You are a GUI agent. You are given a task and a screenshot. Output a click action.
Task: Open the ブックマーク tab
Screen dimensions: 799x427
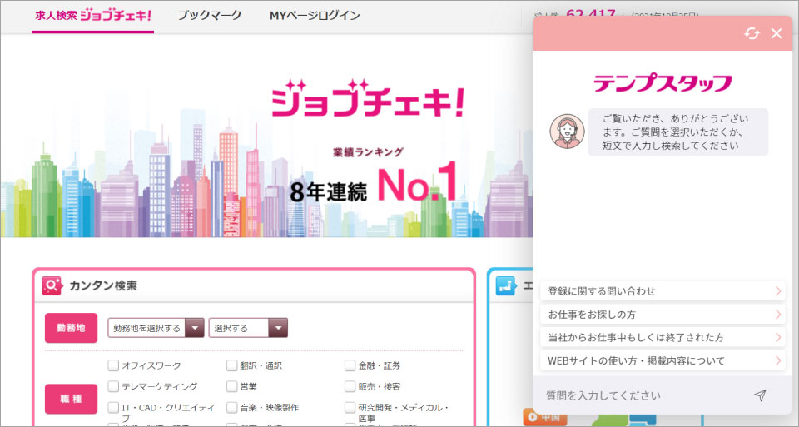[210, 16]
